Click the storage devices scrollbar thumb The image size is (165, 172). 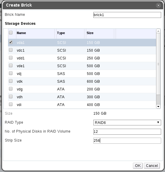click(158, 64)
